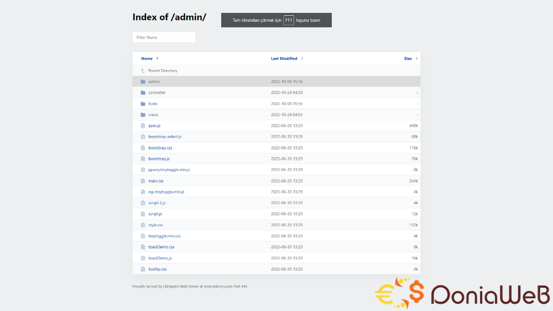Click the file icon beside toastDemo.js
This screenshot has height=311, width=553.
[x=143, y=258]
